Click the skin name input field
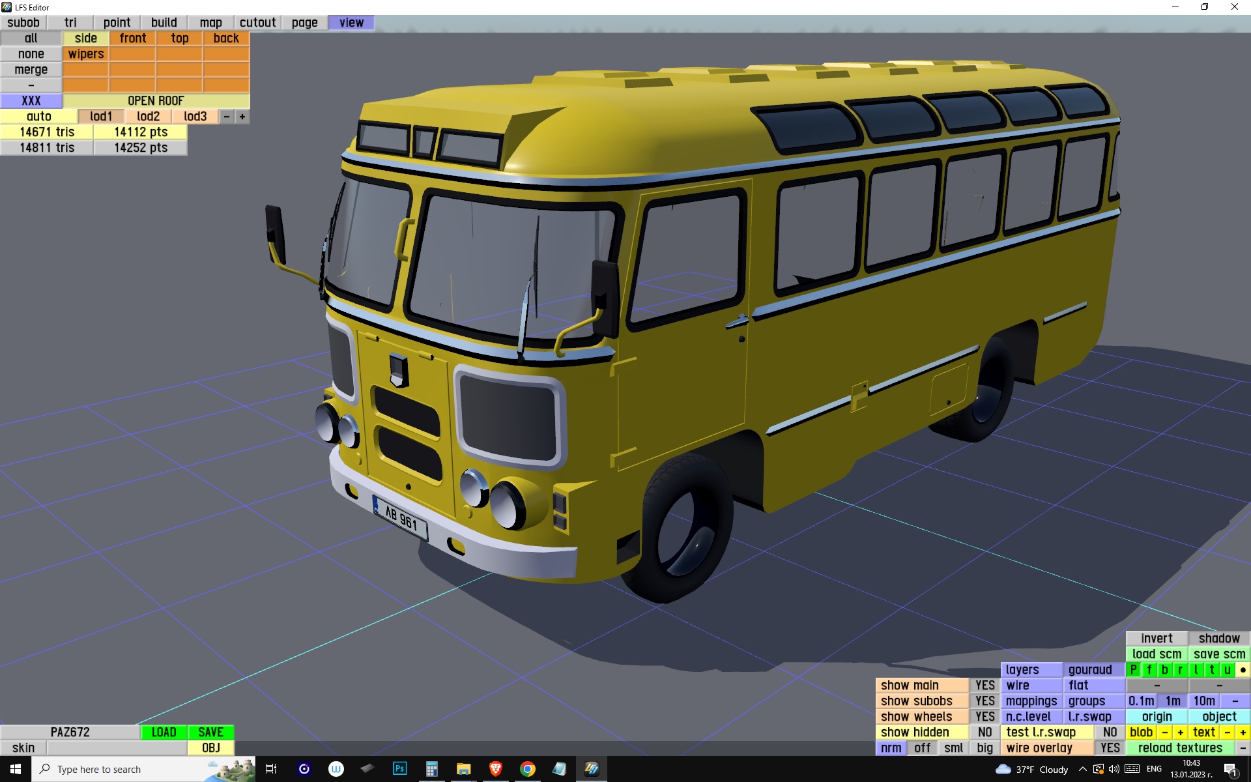Screen dimensions: 1251x782 [117, 748]
